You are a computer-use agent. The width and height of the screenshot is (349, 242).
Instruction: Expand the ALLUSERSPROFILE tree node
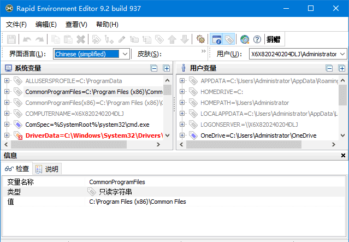7,81
